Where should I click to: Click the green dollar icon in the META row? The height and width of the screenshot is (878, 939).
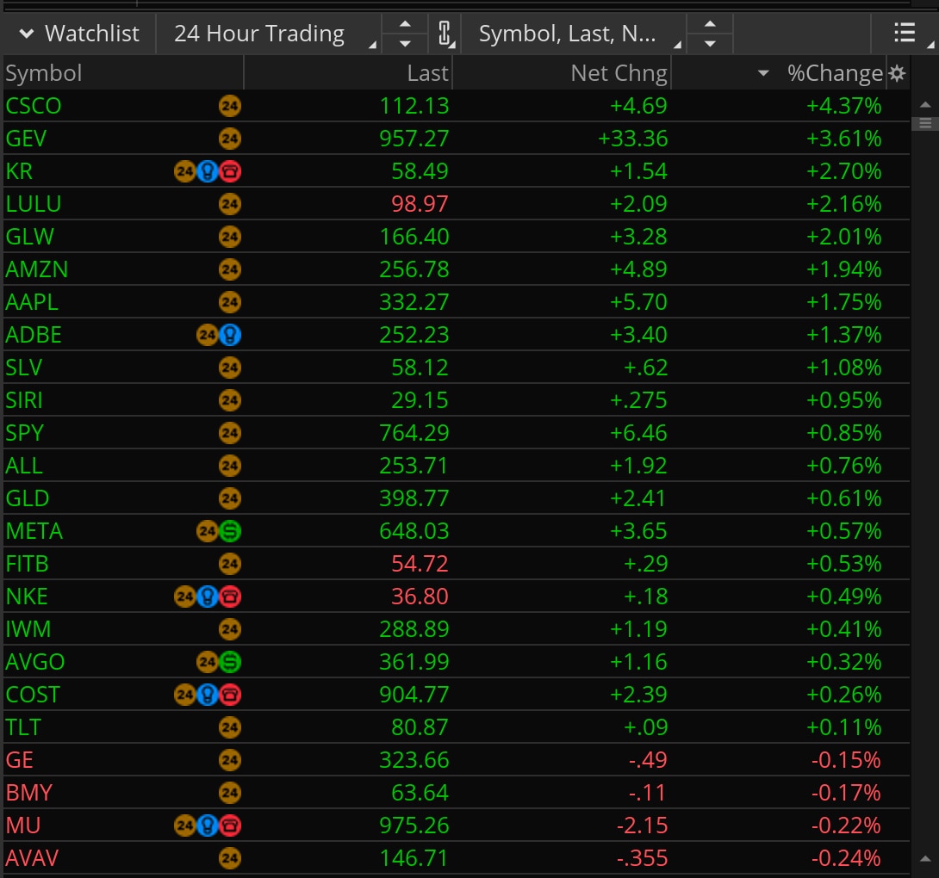tap(230, 531)
